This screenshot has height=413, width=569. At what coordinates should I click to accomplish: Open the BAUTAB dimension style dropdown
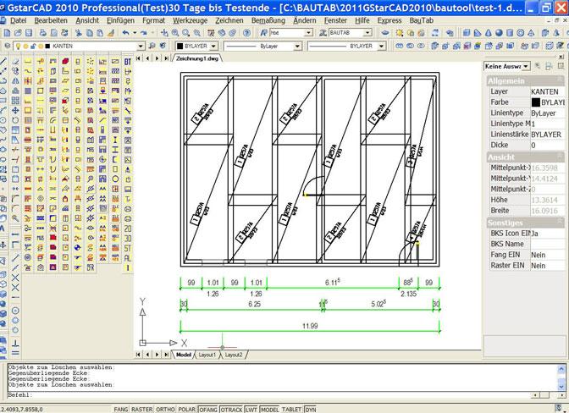pos(368,33)
